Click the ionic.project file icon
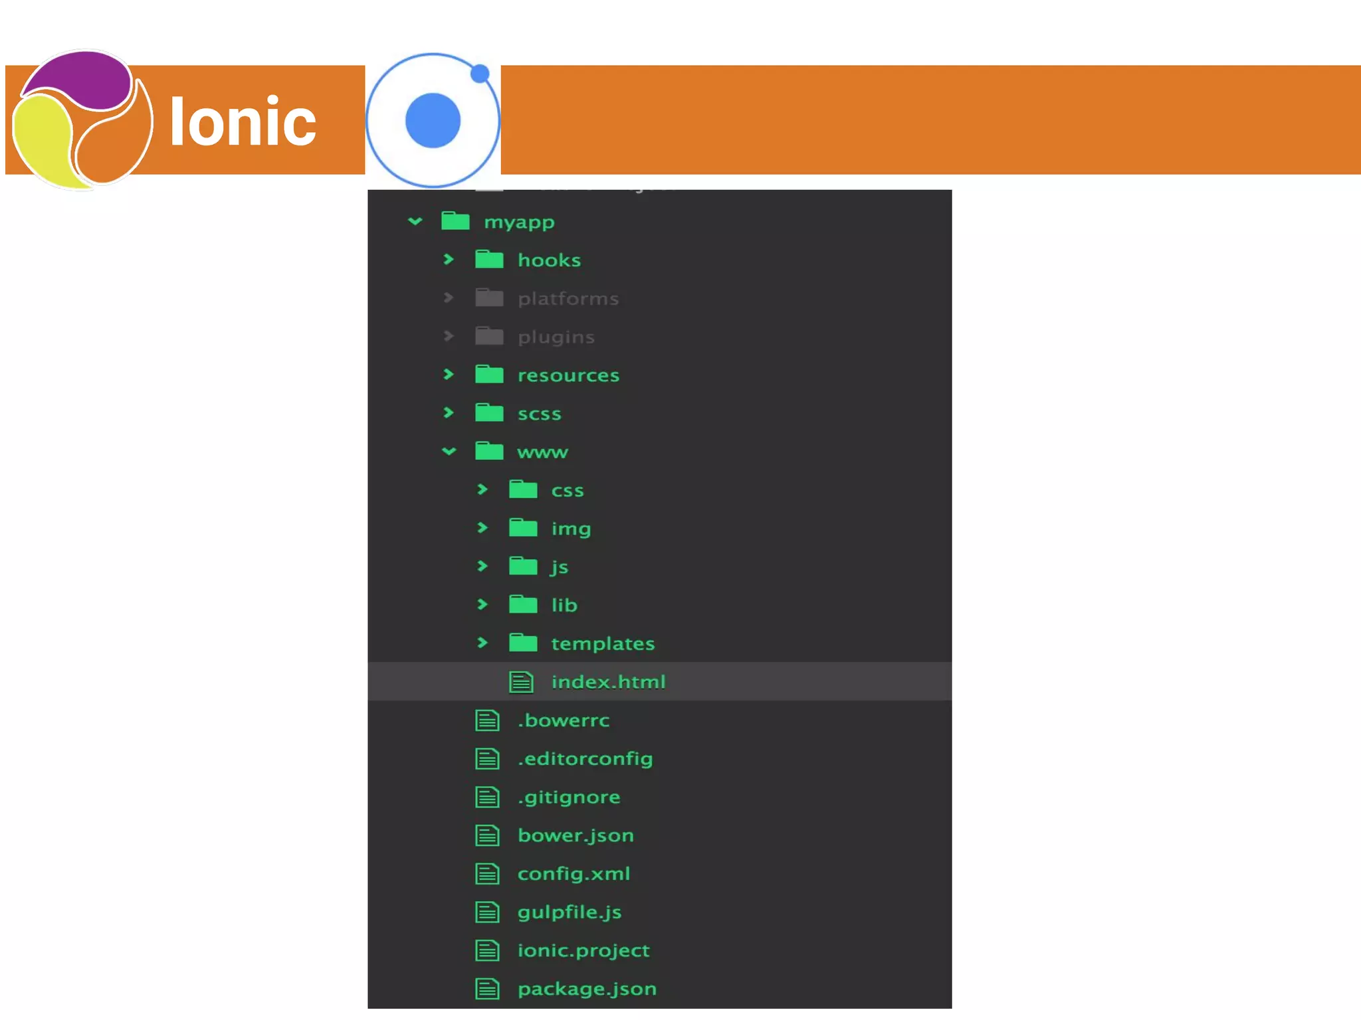Image resolution: width=1361 pixels, height=1020 pixels. coord(488,951)
